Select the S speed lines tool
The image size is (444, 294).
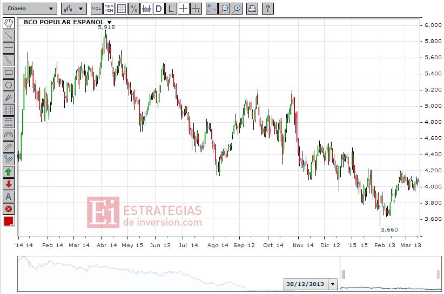pyautogui.click(x=9, y=160)
